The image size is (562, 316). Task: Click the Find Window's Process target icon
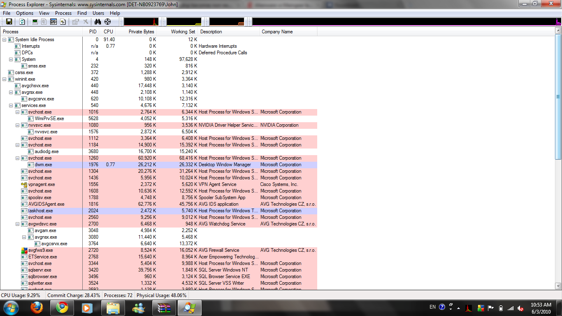108,22
